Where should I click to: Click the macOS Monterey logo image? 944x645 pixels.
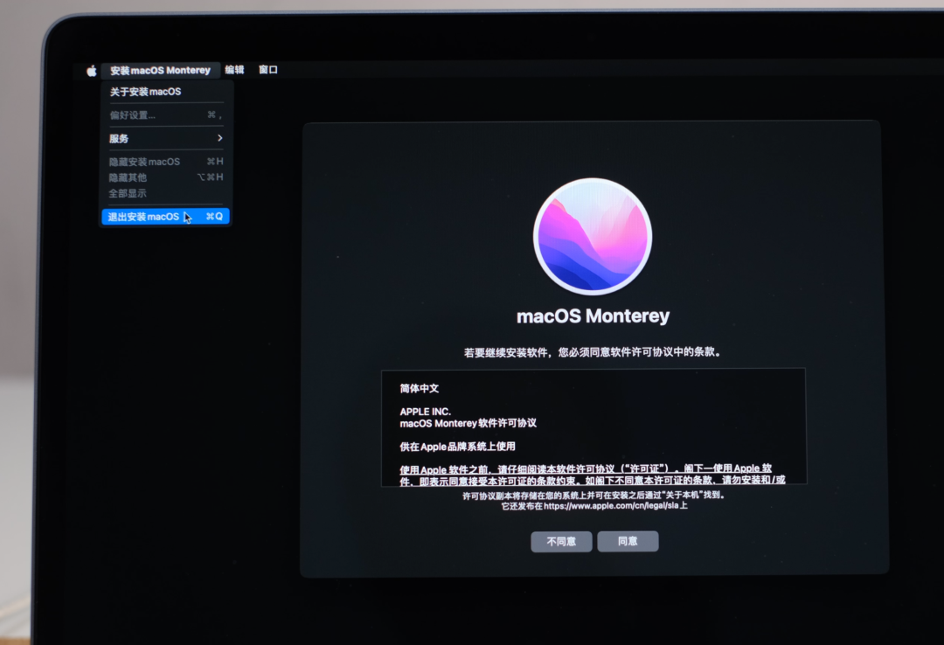pos(593,236)
